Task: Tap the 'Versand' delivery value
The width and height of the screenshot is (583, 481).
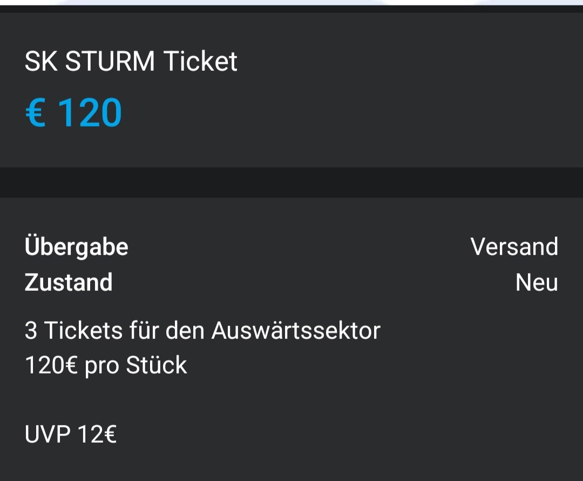Action: [514, 246]
